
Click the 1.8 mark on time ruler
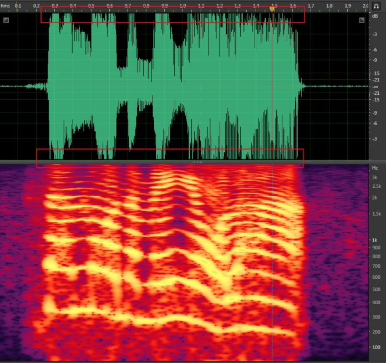click(329, 6)
